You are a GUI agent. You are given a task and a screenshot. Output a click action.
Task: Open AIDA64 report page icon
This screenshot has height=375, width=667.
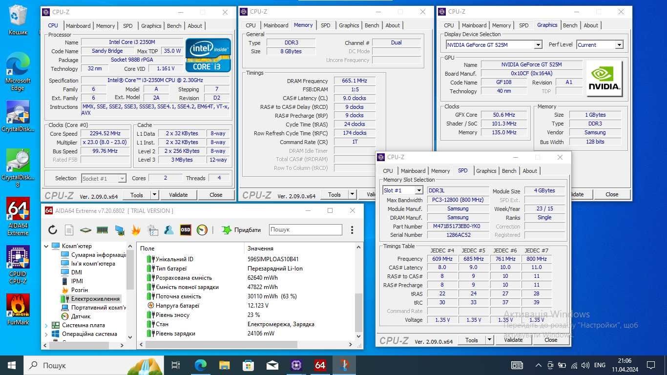point(69,230)
